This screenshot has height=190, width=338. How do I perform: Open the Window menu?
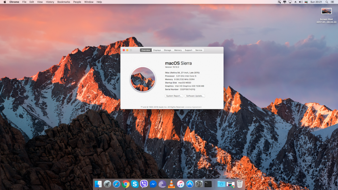coord(89,2)
